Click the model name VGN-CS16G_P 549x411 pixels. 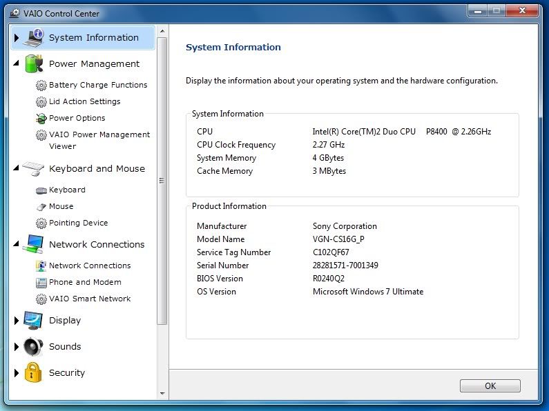tap(338, 239)
